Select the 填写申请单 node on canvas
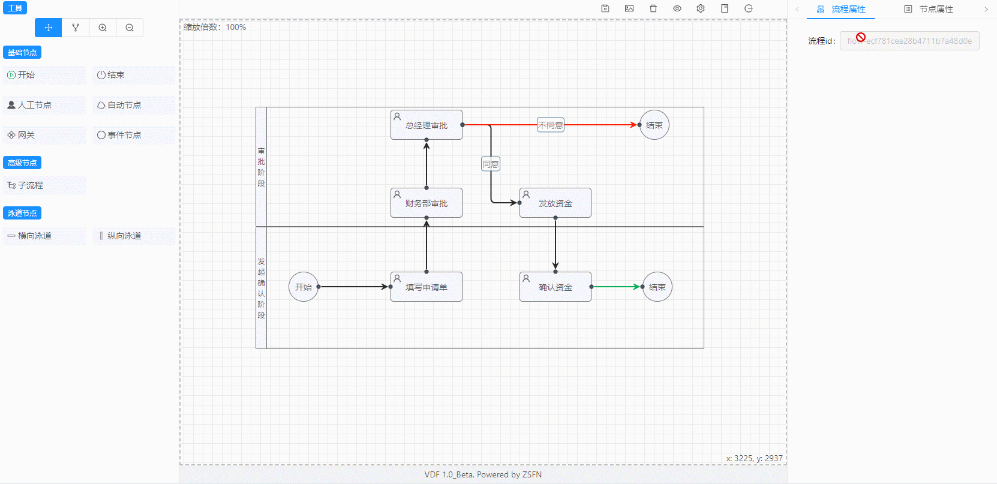Viewport: 997px width, 484px height. pyautogui.click(x=427, y=287)
